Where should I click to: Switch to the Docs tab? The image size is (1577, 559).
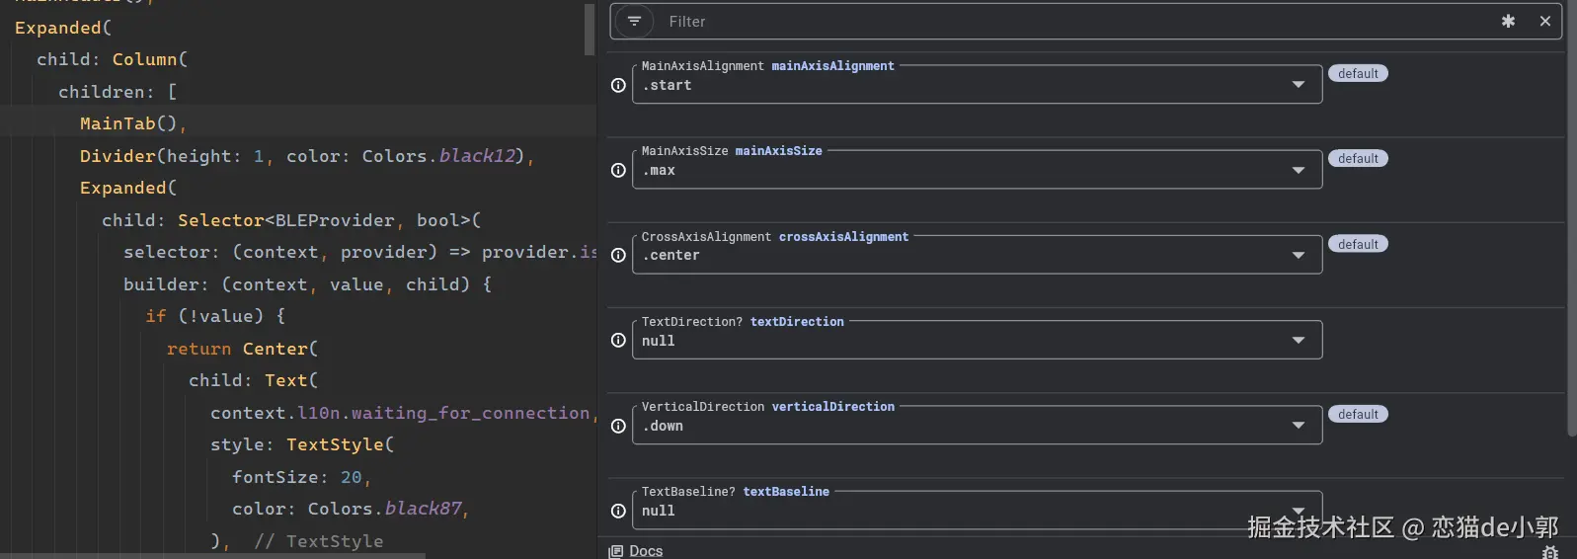click(x=637, y=551)
